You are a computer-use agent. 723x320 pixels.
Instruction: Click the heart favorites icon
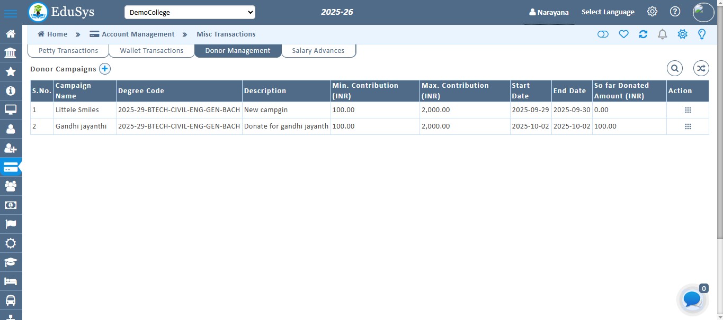623,34
